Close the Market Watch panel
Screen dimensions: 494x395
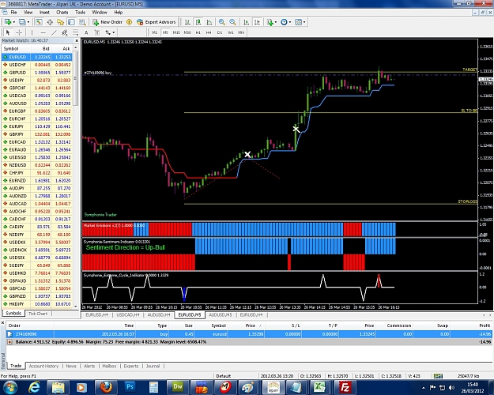click(x=77, y=40)
